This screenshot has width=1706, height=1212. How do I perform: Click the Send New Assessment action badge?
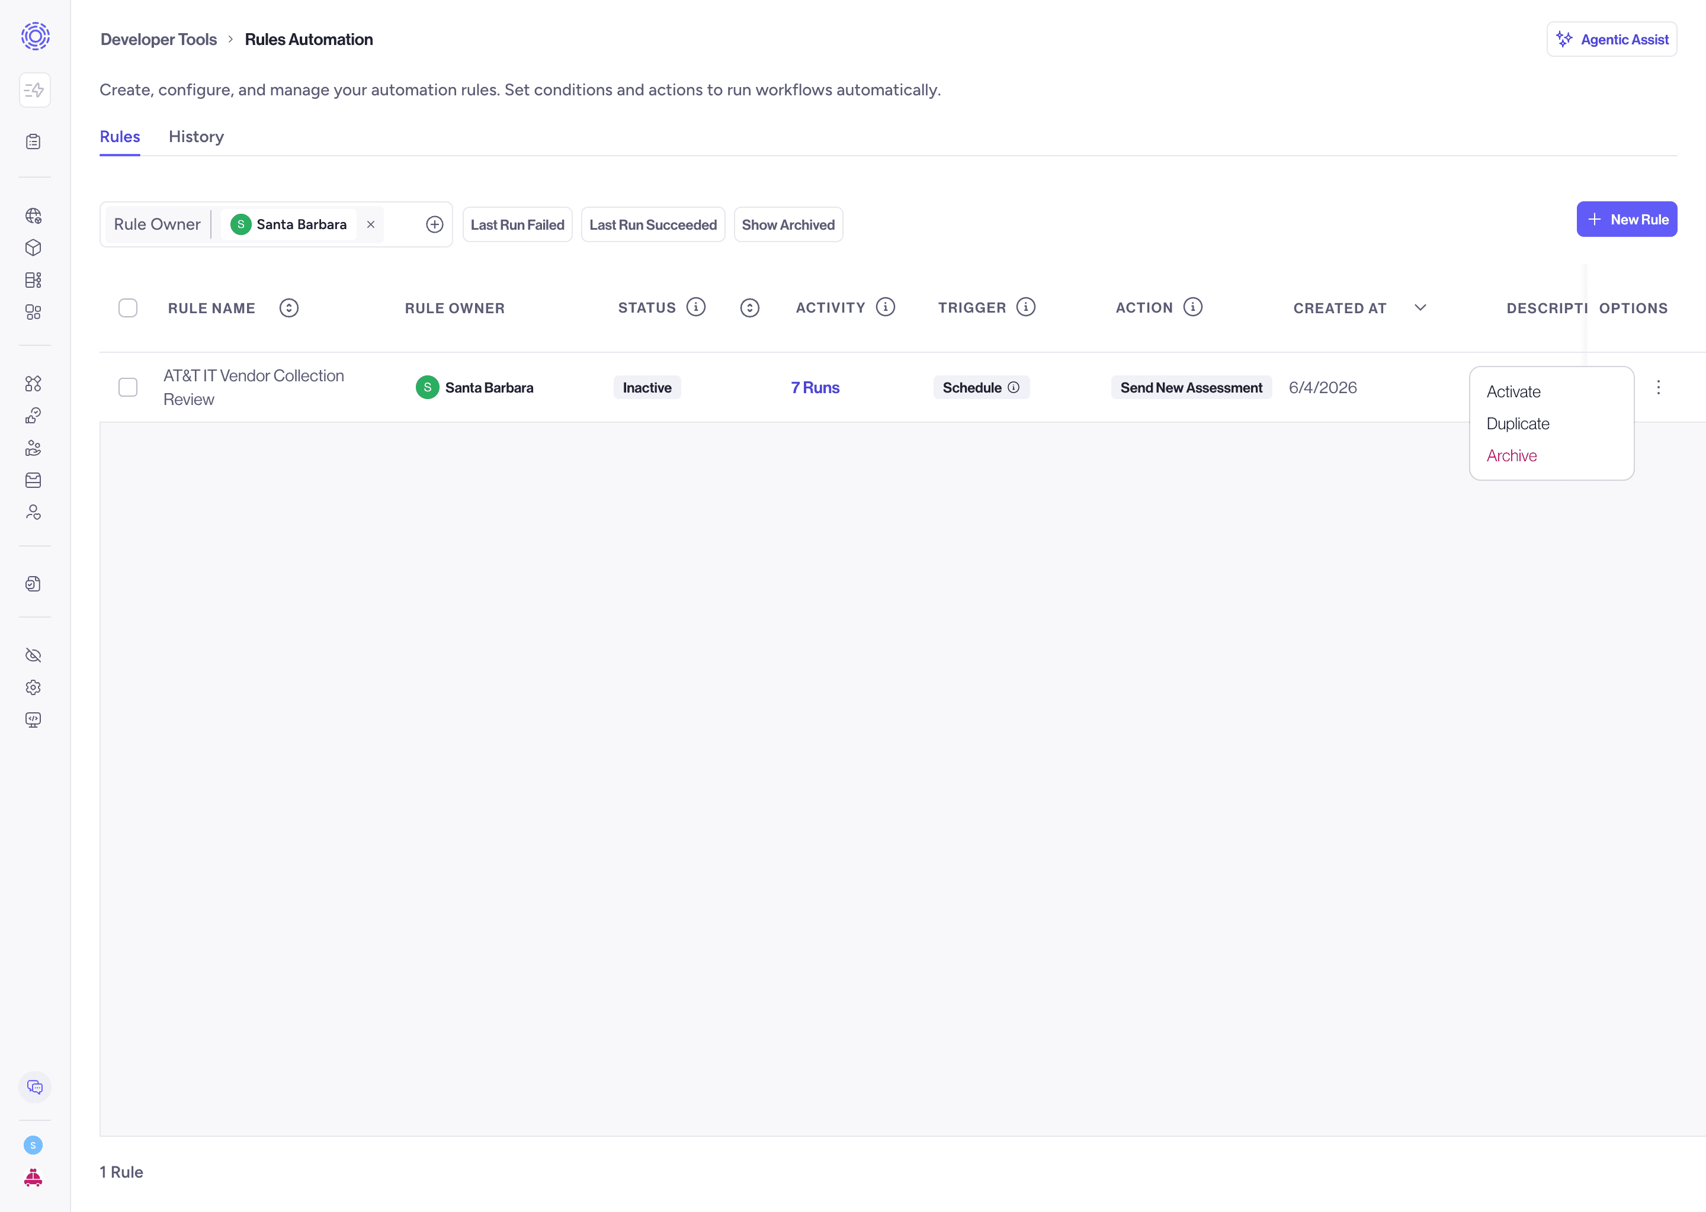coord(1191,387)
